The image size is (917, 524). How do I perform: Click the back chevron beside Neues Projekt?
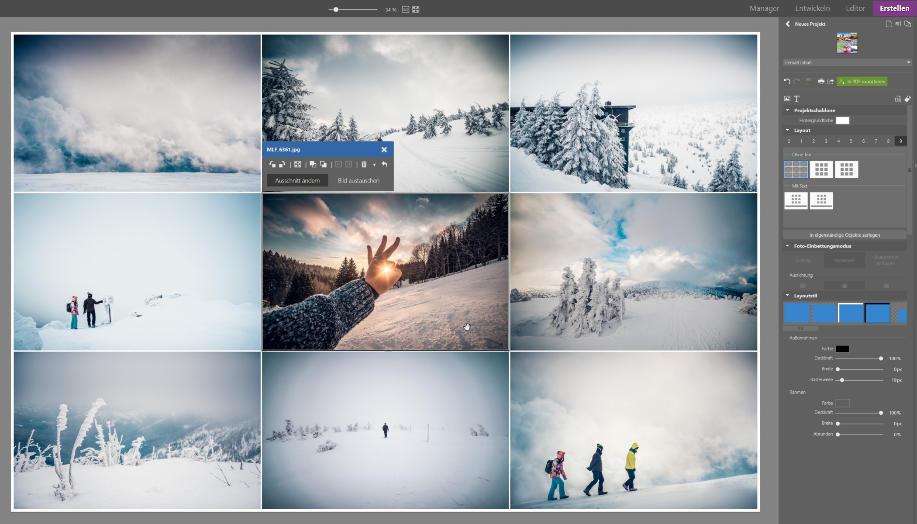coord(788,24)
